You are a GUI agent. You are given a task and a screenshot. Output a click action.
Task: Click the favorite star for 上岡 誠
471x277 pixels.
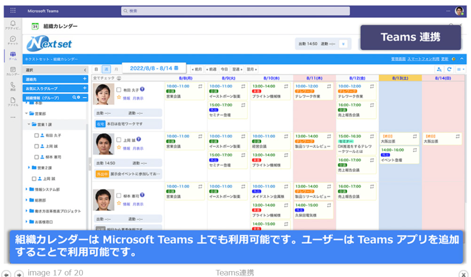[119, 147]
